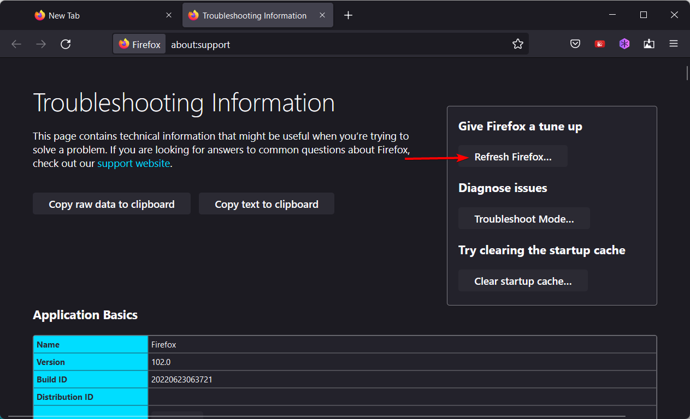
Task: Click the Version header cell
Action: [x=91, y=362]
